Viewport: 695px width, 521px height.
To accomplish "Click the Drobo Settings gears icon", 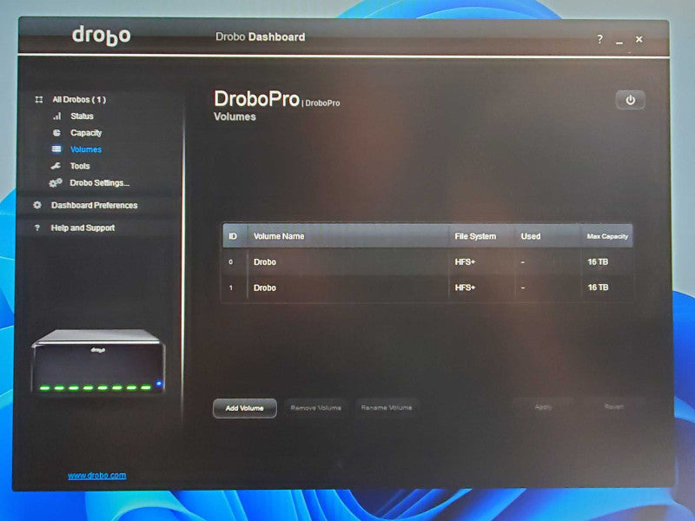I will [x=56, y=182].
